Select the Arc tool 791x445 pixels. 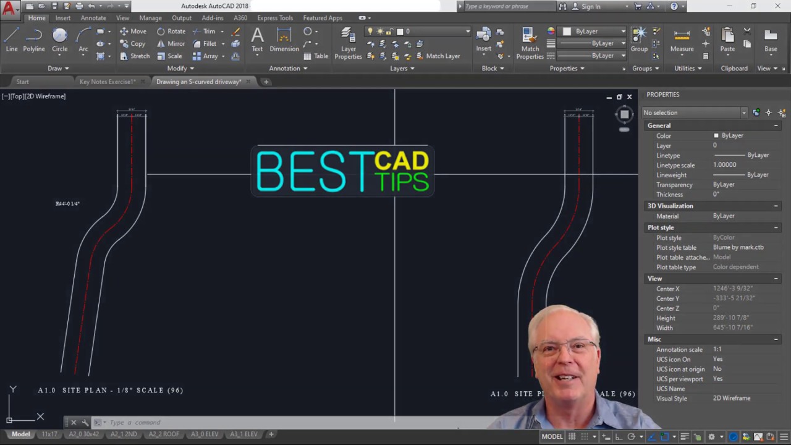[83, 40]
